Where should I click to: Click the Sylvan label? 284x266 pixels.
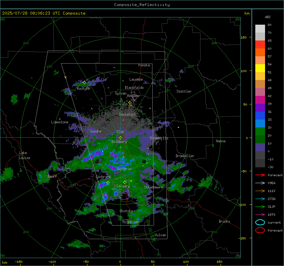(x=121, y=93)
